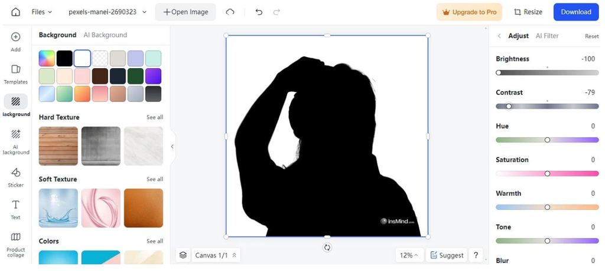Click the Contrast value -79
605x271 pixels.
point(590,92)
